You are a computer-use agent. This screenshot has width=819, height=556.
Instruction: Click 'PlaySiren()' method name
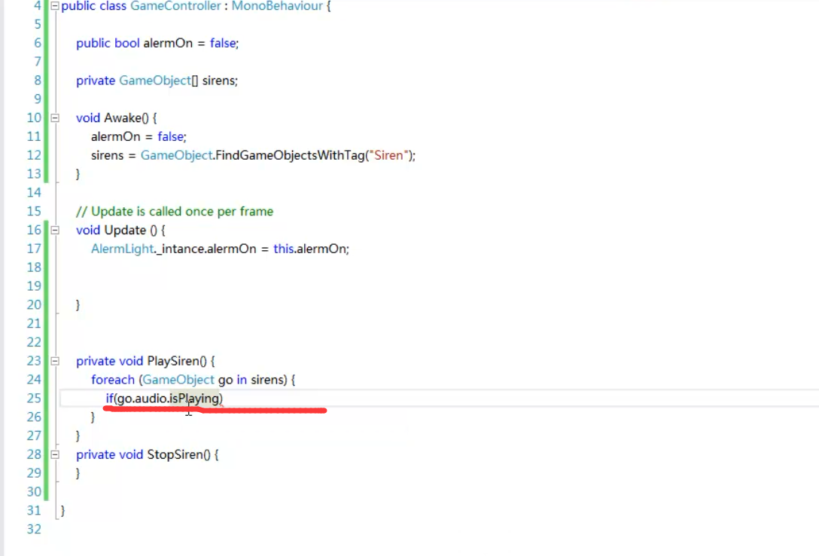pyautogui.click(x=177, y=361)
